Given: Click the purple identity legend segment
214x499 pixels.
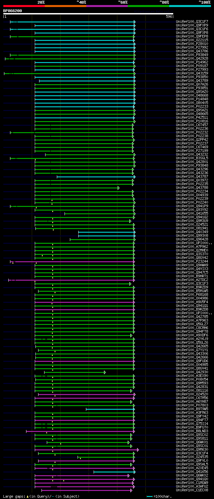Looking at the screenshot, I should (107, 6).
